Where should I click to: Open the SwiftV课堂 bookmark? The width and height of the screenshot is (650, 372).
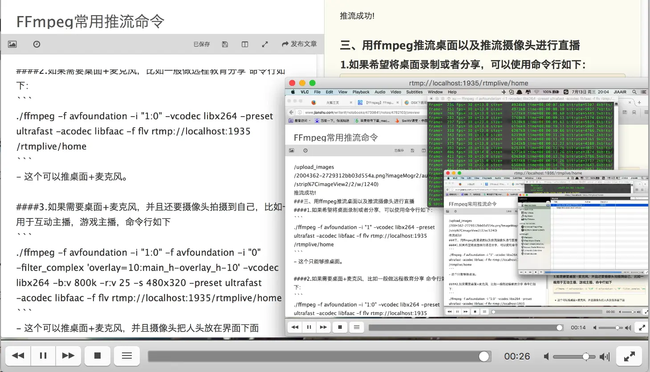[410, 121]
